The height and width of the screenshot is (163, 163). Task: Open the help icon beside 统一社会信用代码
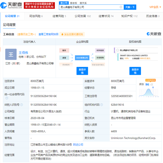click(7, 98)
